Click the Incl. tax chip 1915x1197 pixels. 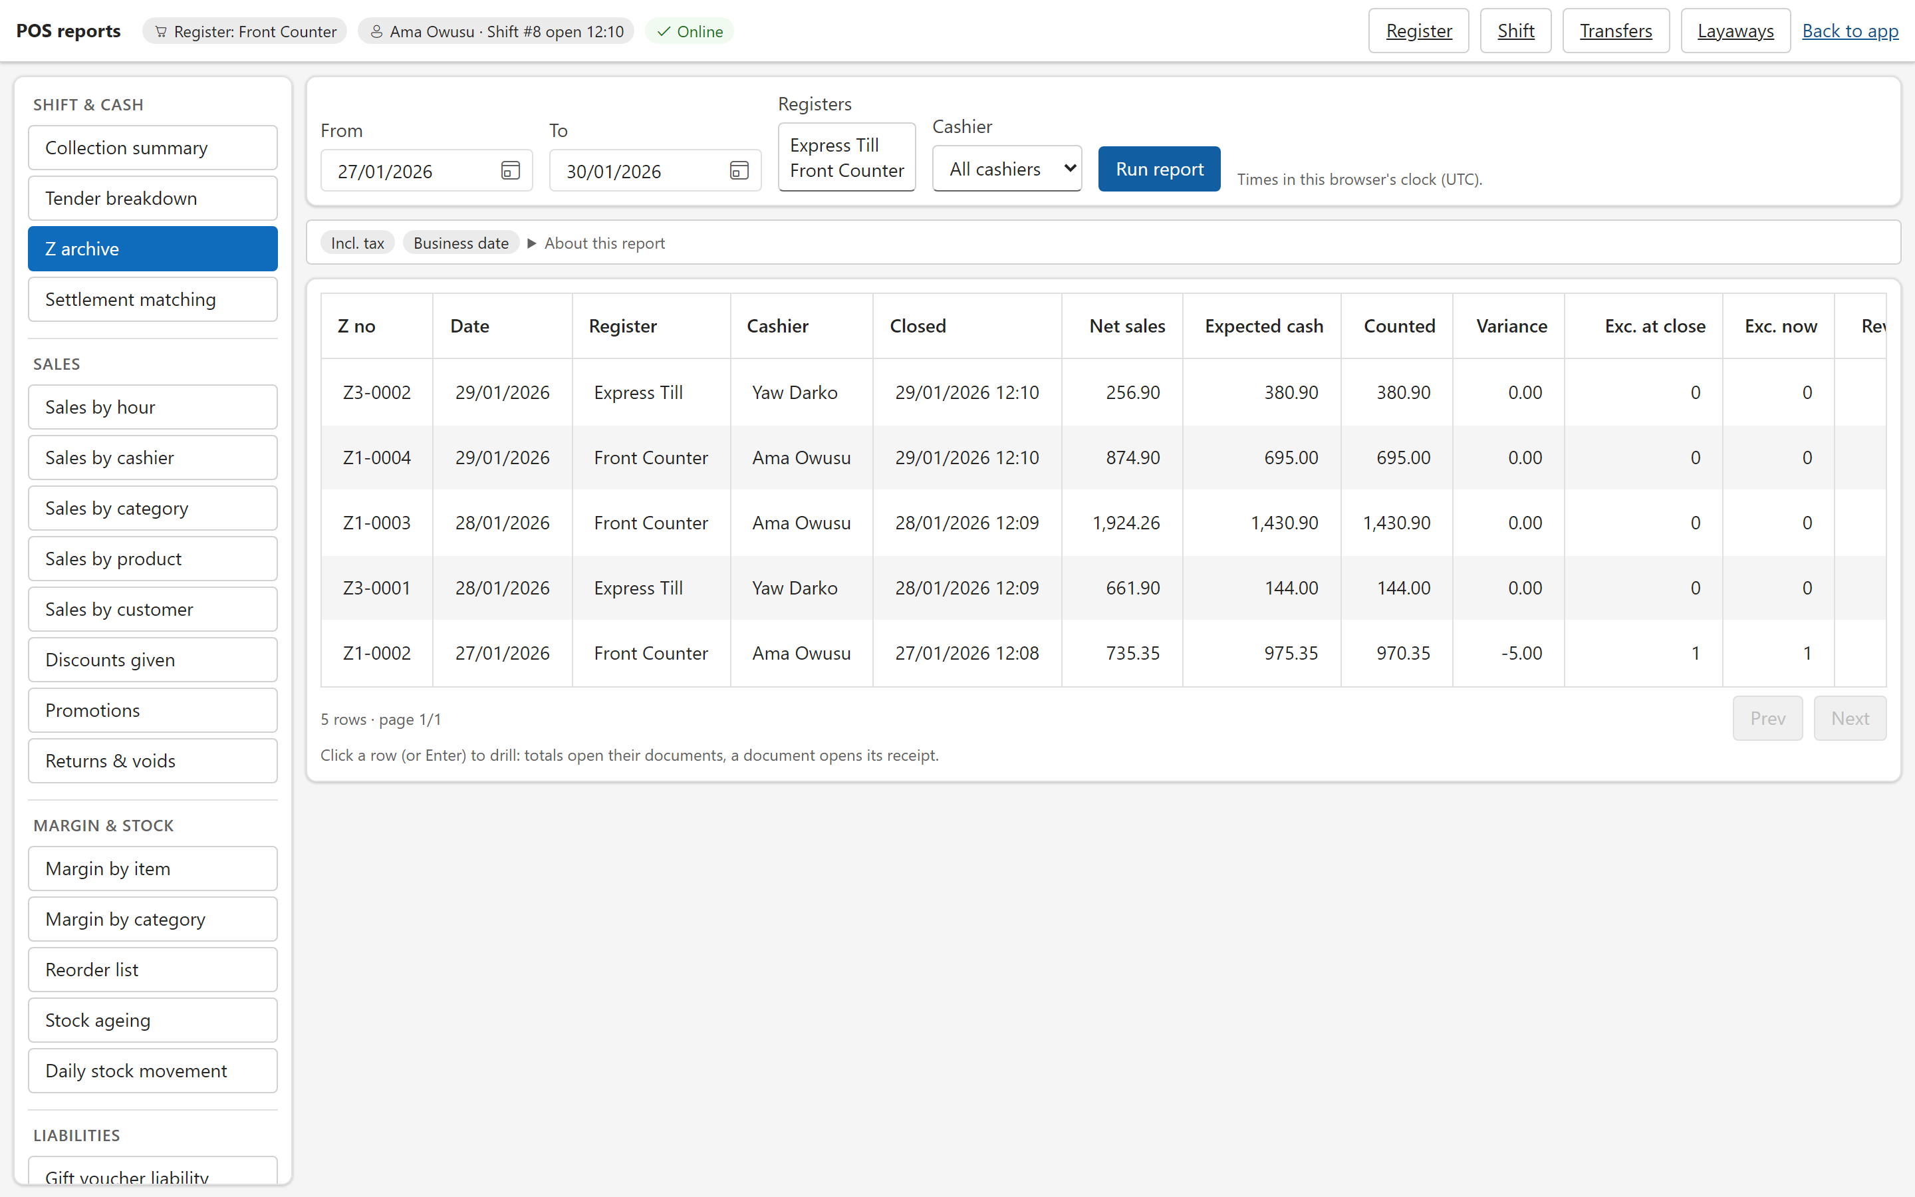point(358,243)
